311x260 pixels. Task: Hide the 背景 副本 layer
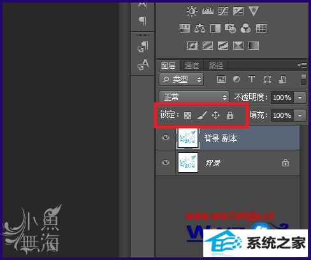166,138
